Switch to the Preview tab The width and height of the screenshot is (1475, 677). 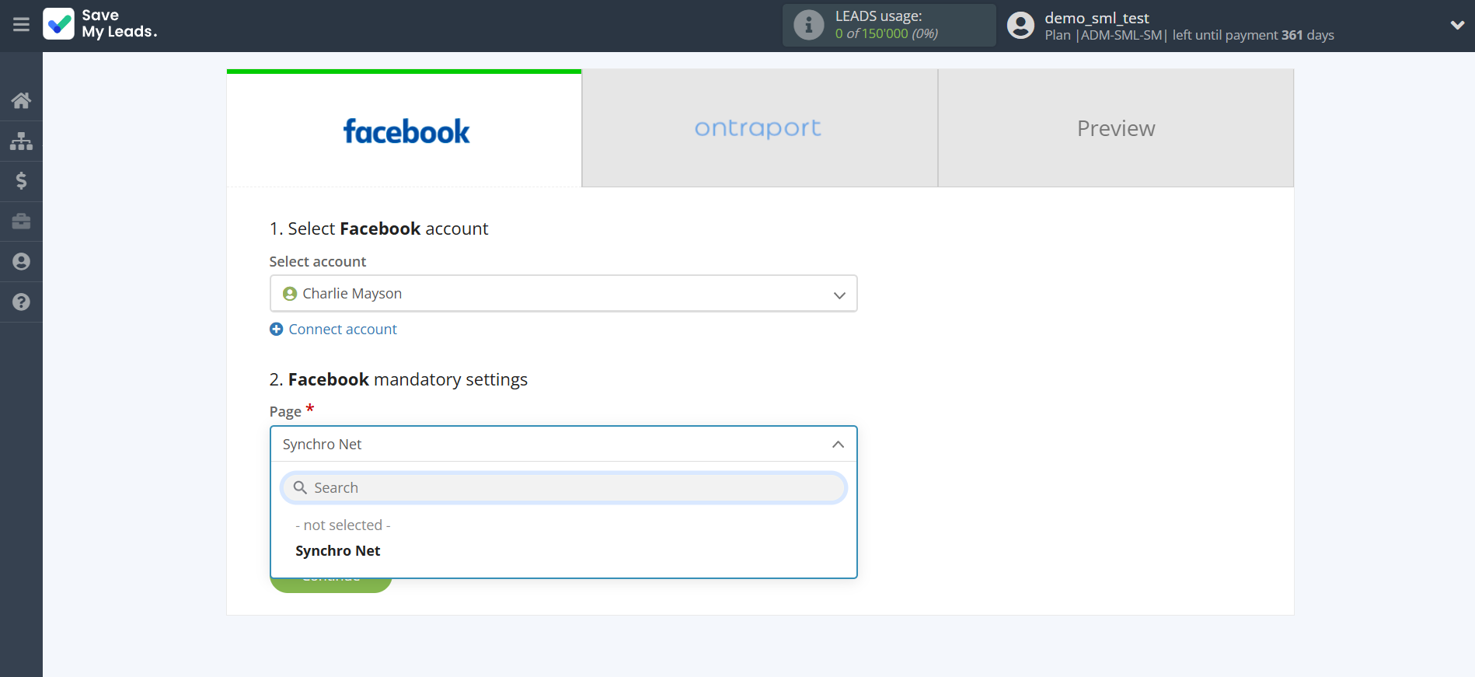(1115, 128)
